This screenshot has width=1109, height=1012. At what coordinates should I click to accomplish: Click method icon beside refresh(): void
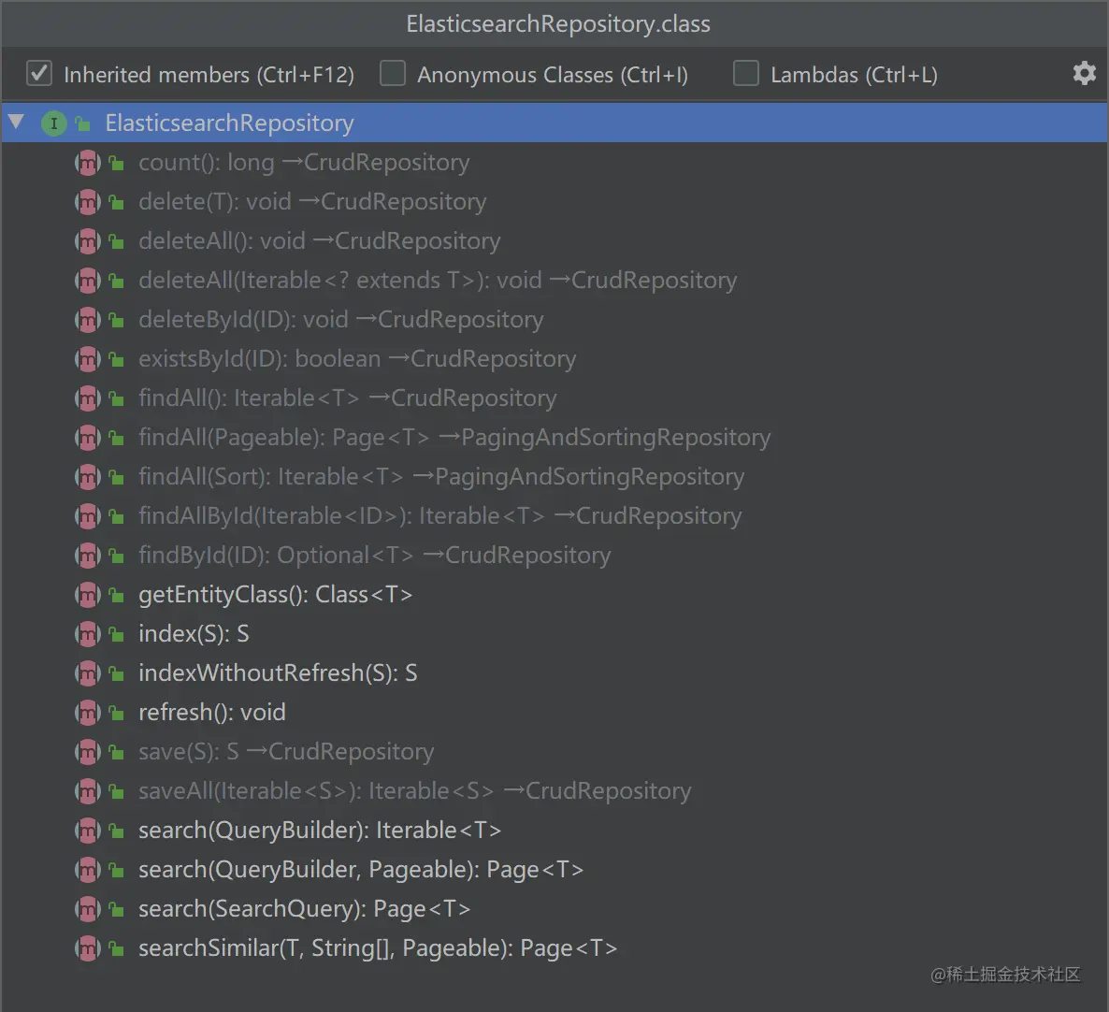click(x=88, y=713)
